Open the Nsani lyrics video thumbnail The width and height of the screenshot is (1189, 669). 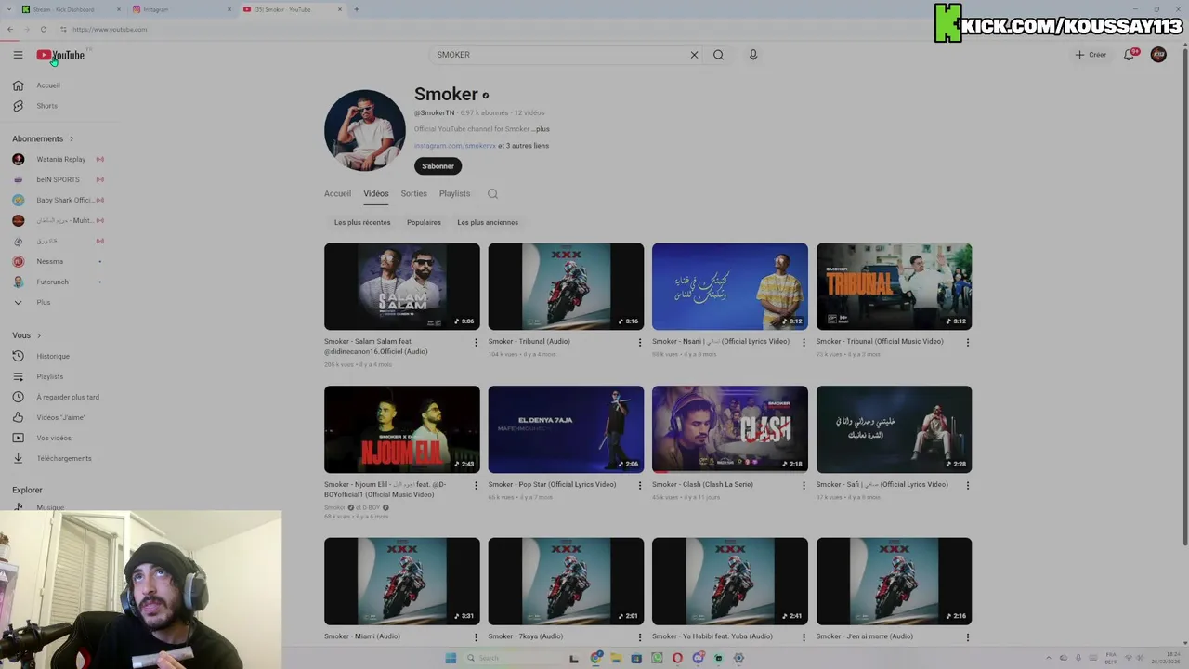tap(730, 286)
